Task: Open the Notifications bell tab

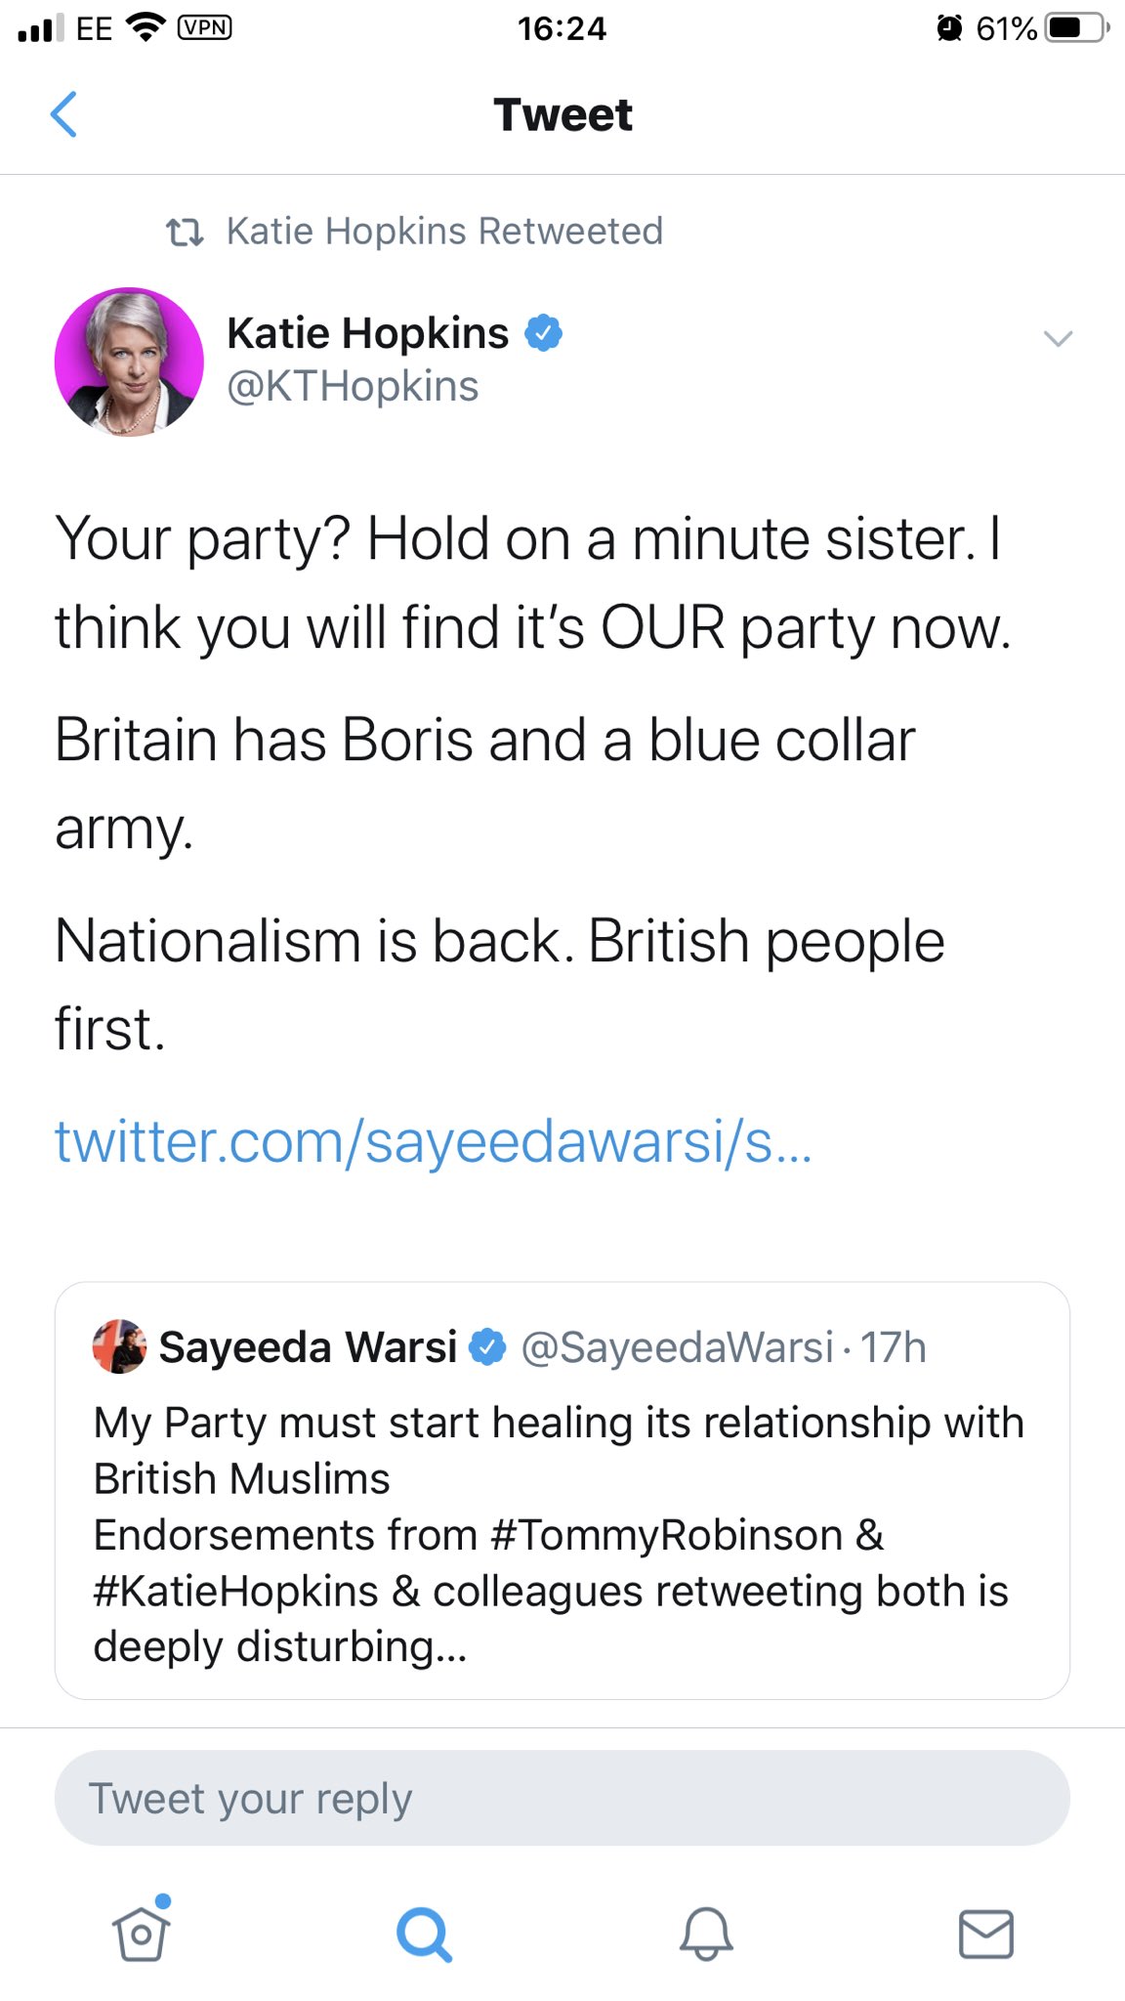Action: click(705, 1934)
